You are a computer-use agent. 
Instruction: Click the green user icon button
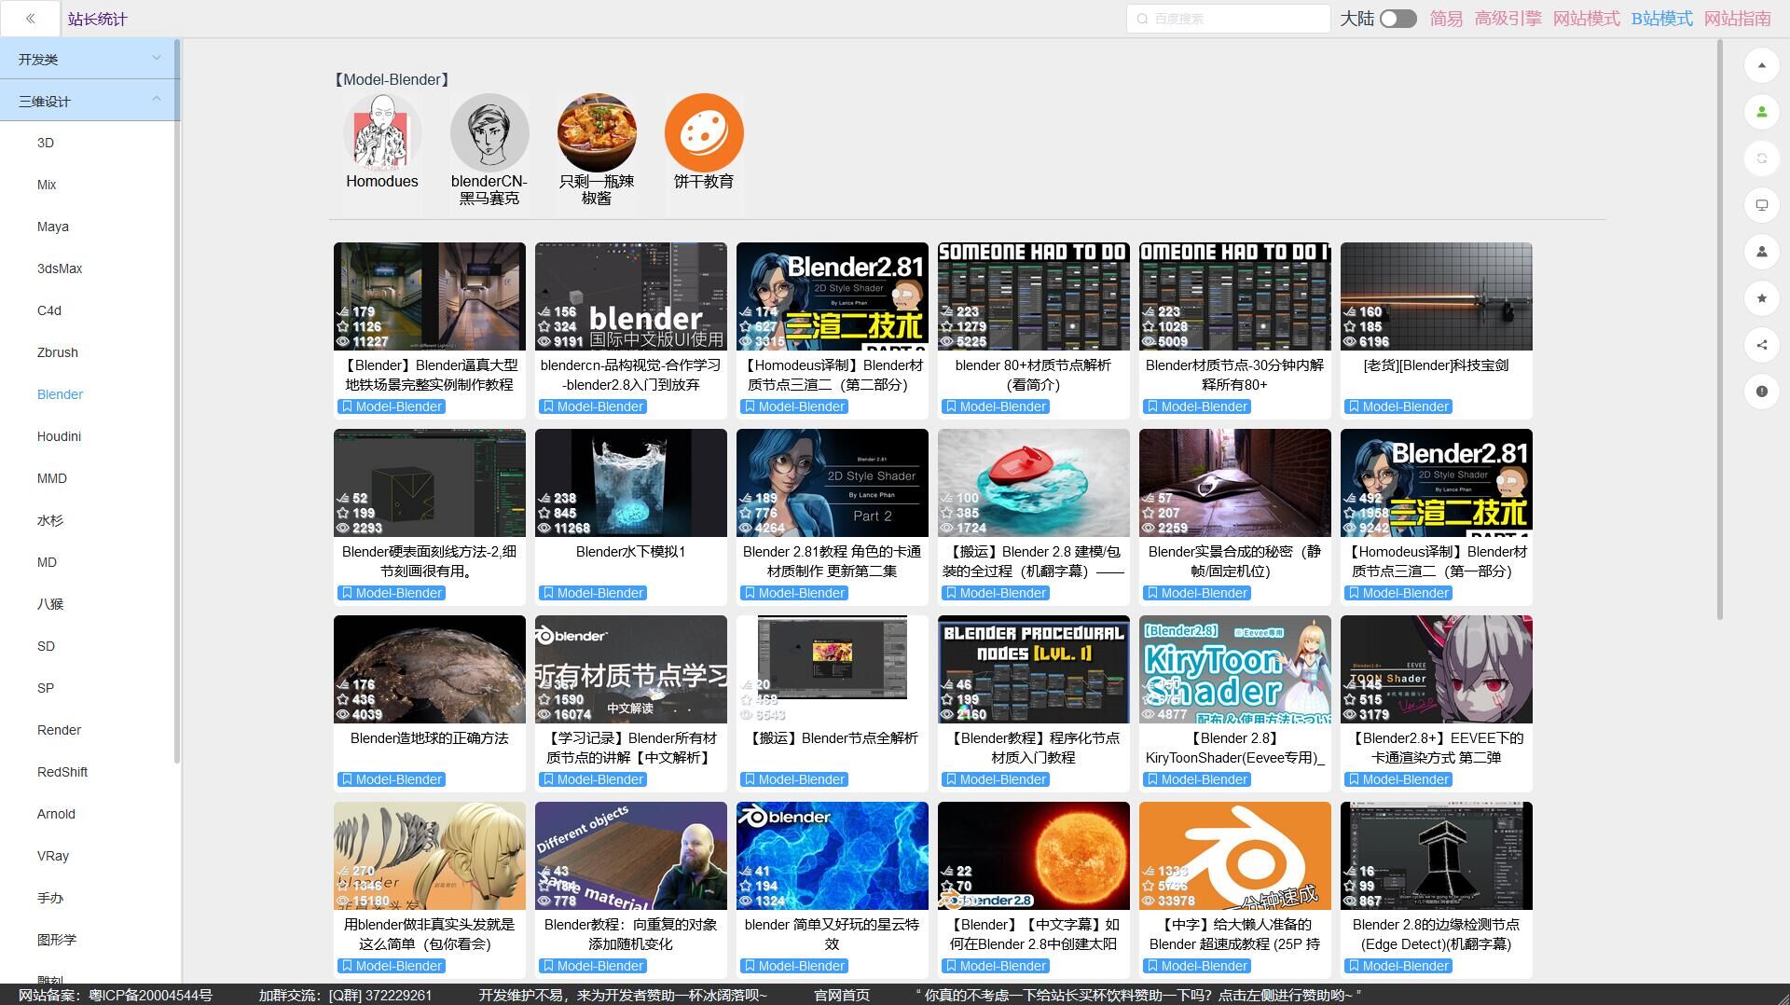[x=1761, y=112]
